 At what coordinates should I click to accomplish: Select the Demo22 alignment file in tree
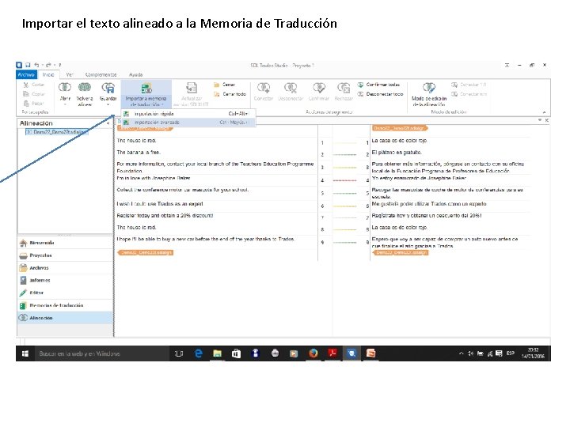[58, 132]
